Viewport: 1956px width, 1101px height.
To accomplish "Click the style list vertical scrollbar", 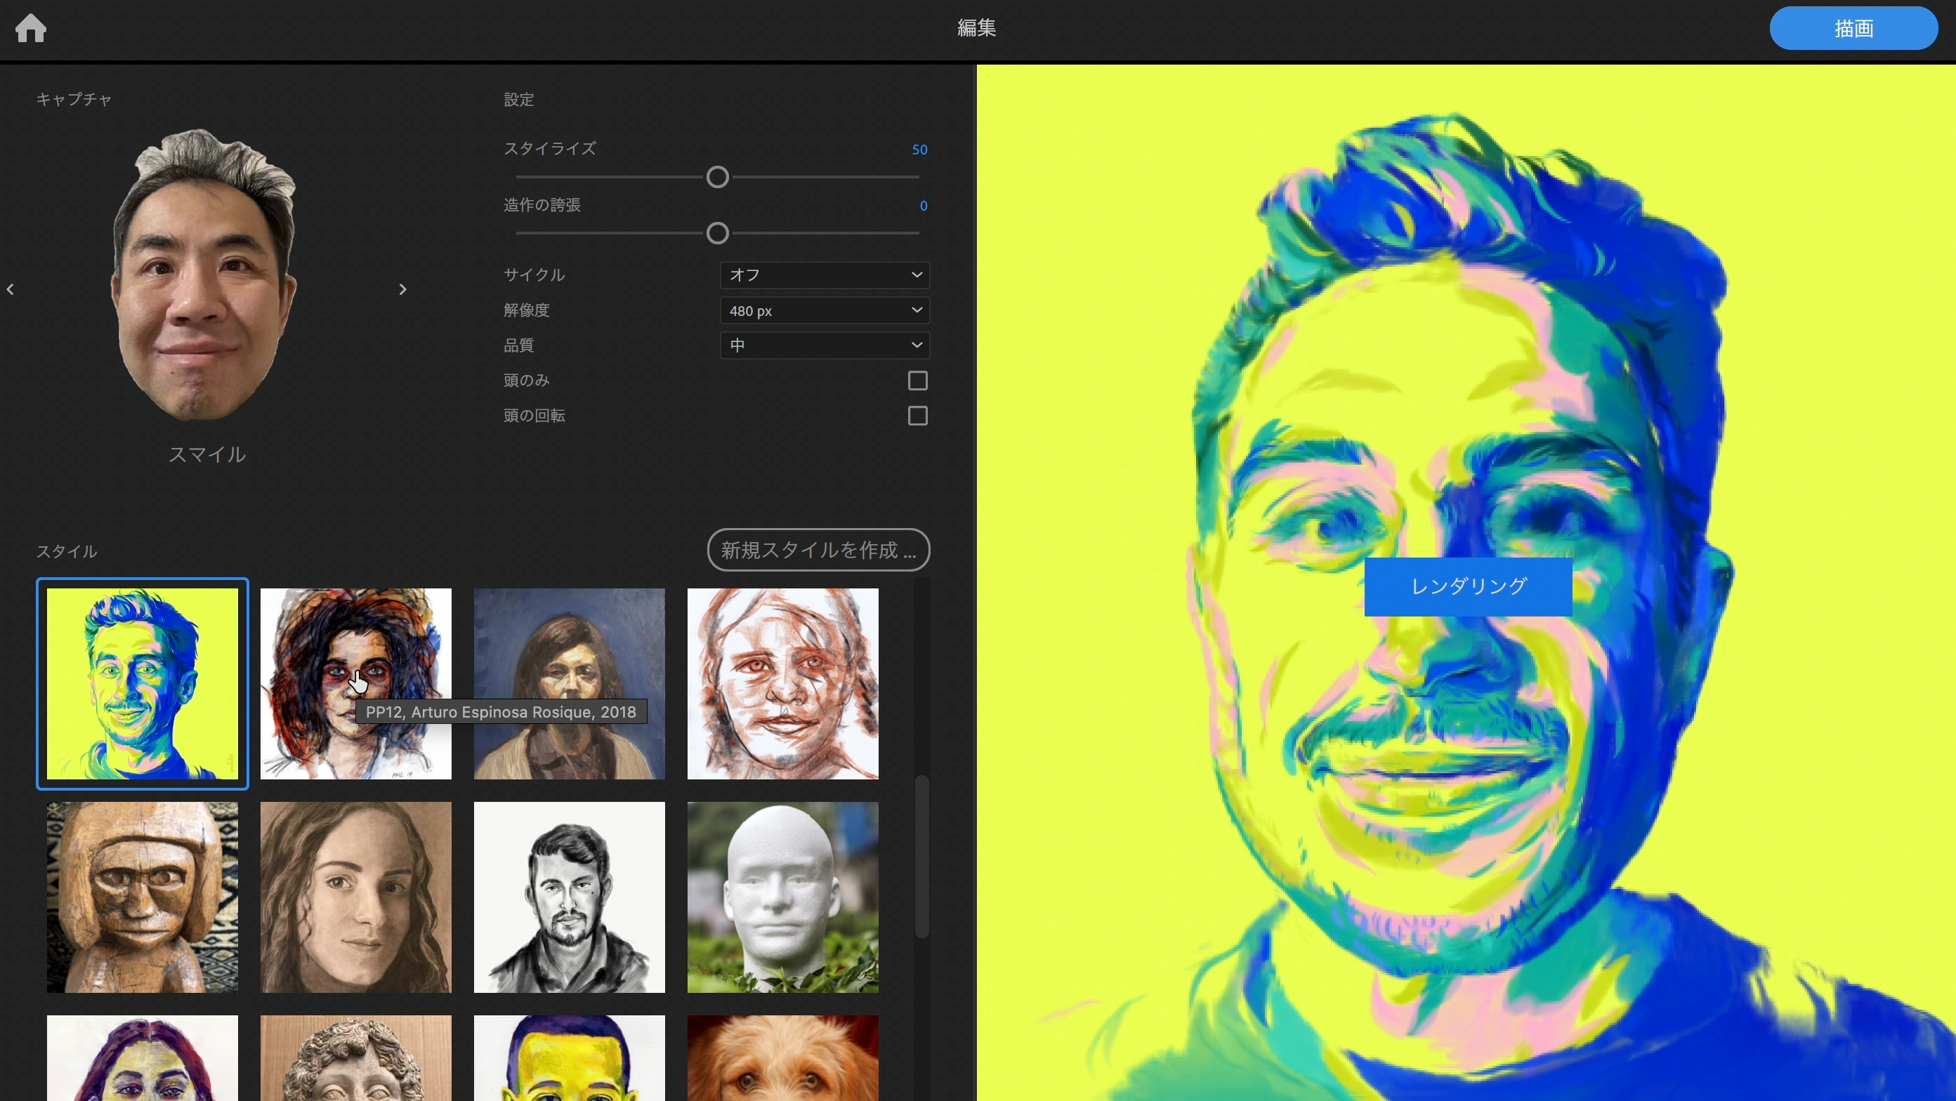I will [x=921, y=856].
